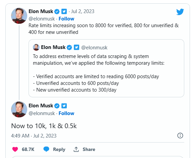The height and width of the screenshot is (158, 195).
Task: Open Elon Musk's top profile avatar
Action: (x=19, y=16)
